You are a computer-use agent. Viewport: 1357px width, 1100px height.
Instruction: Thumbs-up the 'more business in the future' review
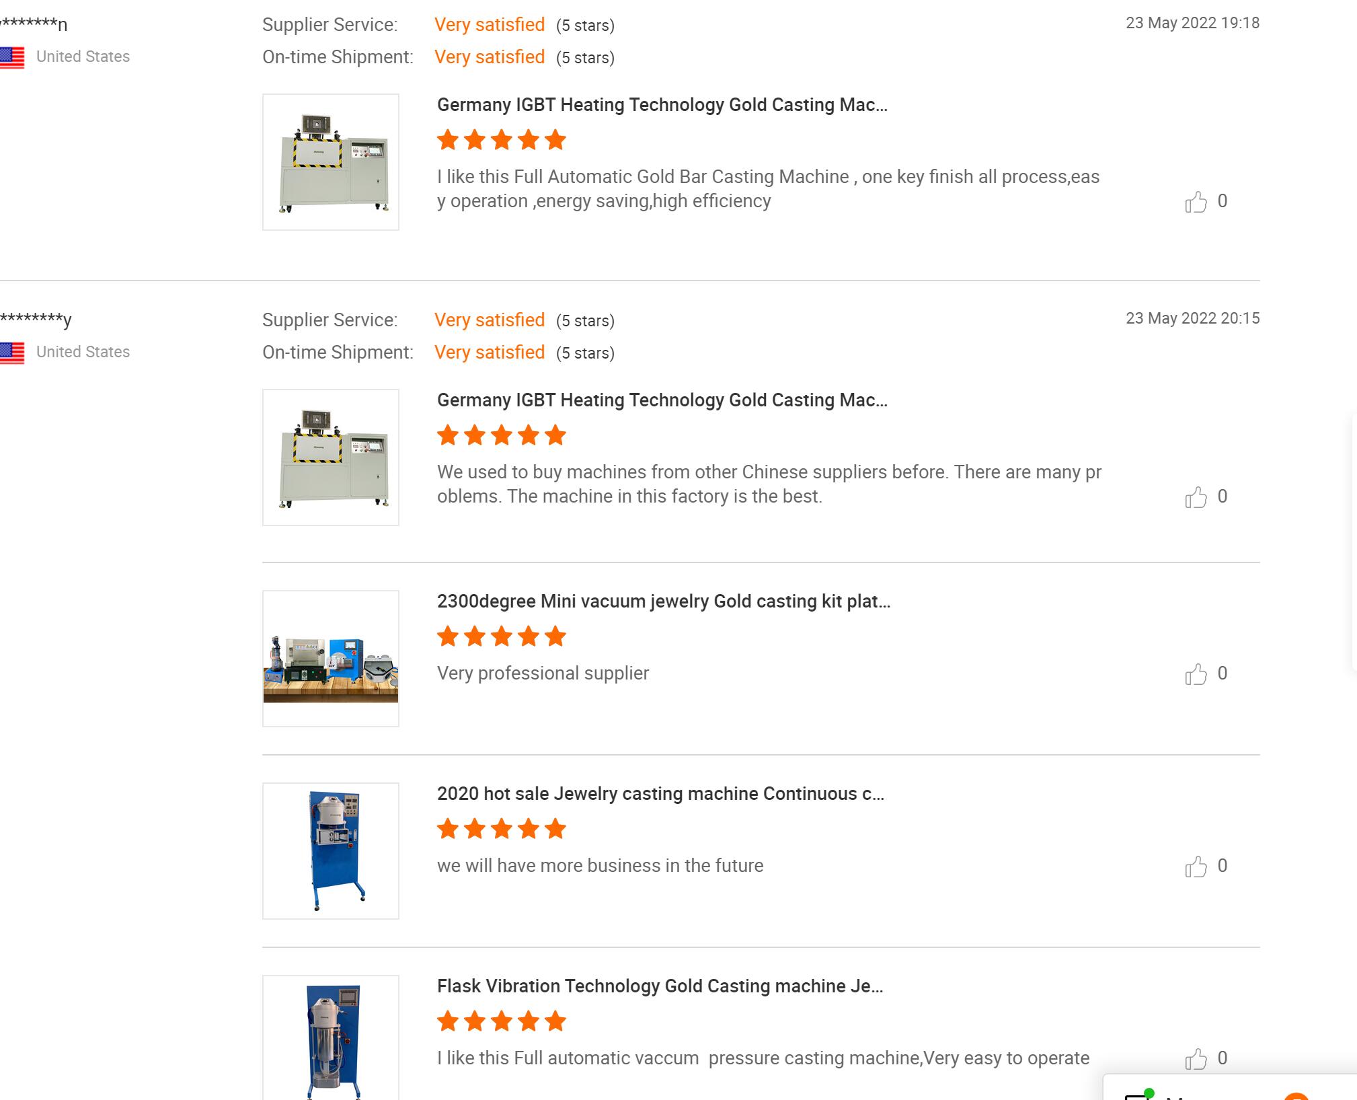[x=1196, y=867]
